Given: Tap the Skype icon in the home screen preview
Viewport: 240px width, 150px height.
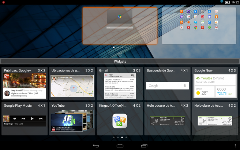Looking at the screenshot, I should pos(196,22).
